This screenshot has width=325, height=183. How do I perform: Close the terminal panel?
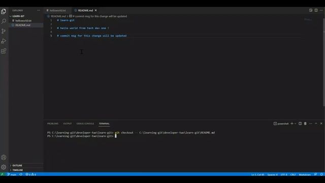[x=321, y=124]
